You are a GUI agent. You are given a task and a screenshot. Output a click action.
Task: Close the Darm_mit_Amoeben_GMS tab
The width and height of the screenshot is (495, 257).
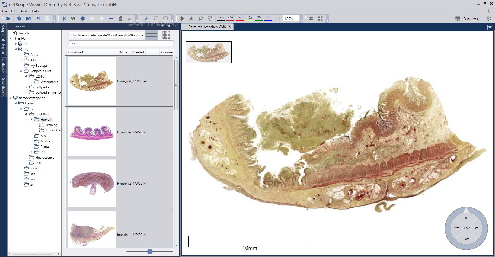tap(230, 27)
